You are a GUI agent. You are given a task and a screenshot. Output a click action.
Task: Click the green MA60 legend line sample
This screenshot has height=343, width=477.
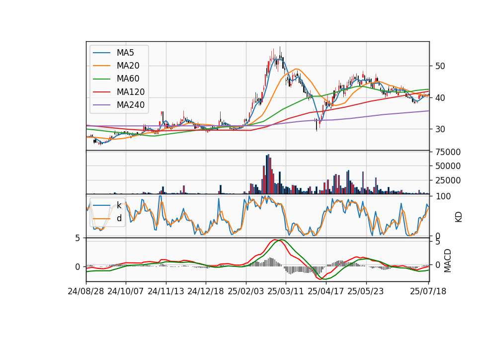(x=101, y=79)
